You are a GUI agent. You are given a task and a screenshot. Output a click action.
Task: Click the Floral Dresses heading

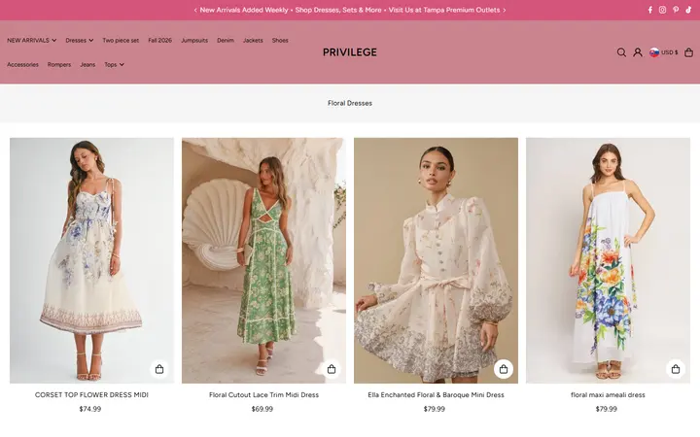point(350,103)
